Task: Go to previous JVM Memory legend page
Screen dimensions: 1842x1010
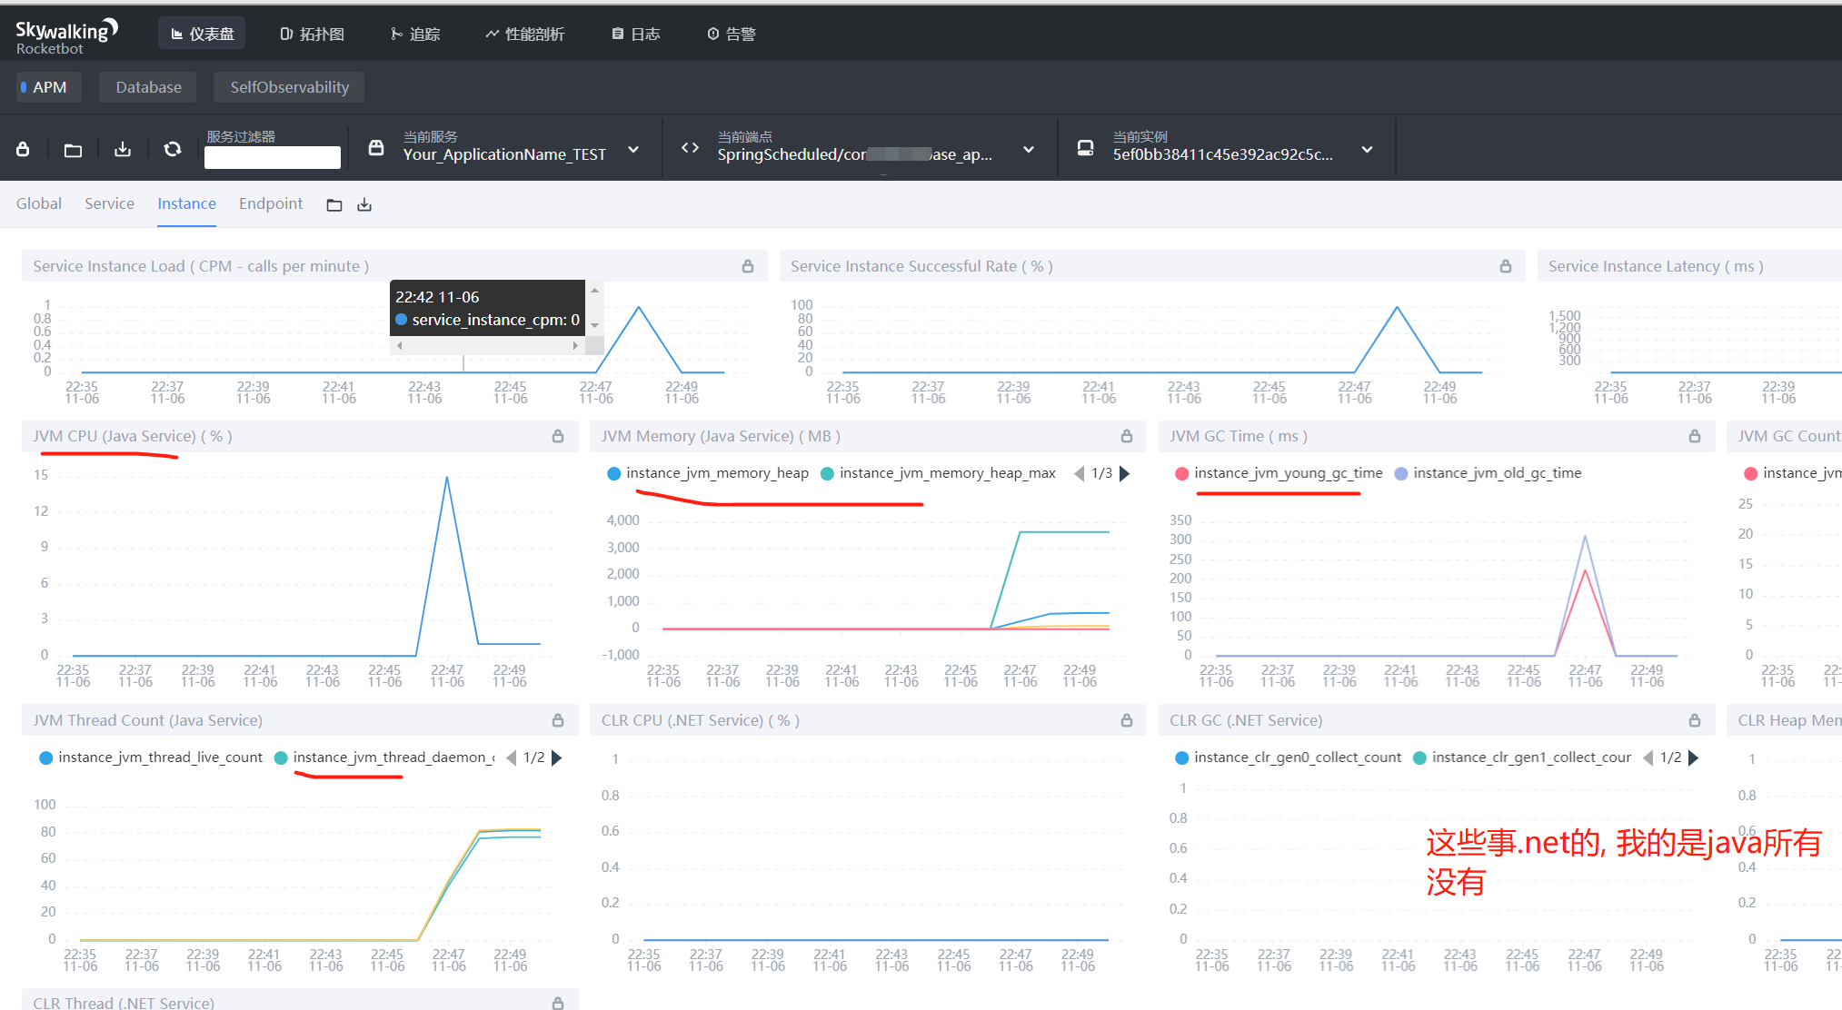Action: tap(1080, 473)
